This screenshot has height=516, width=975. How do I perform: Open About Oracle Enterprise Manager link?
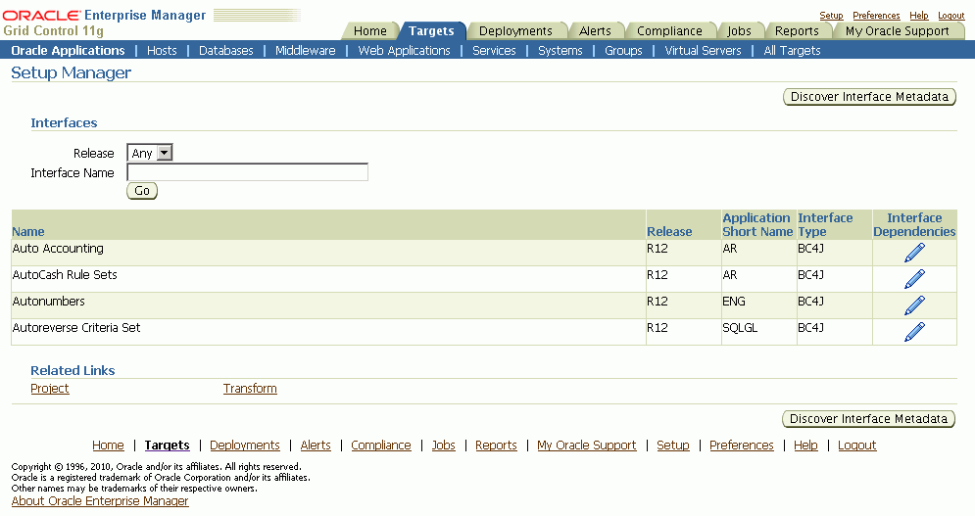click(100, 501)
